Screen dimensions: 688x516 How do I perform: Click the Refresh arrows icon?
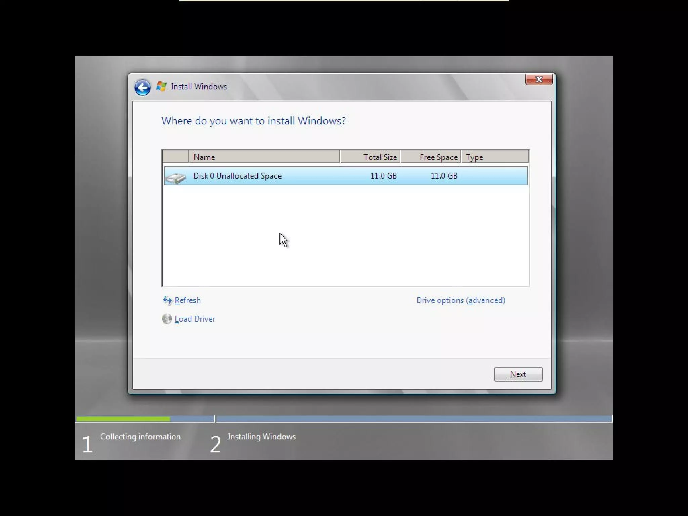point(167,300)
